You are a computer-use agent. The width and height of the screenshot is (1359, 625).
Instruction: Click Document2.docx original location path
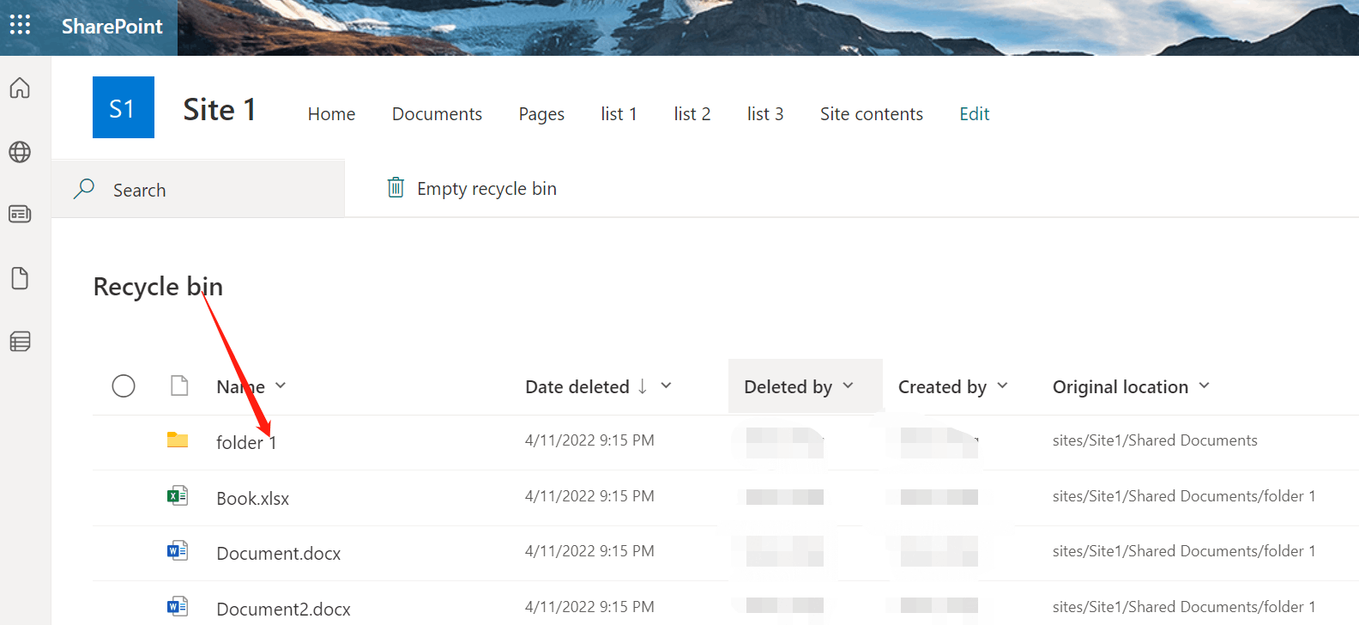pyautogui.click(x=1184, y=607)
